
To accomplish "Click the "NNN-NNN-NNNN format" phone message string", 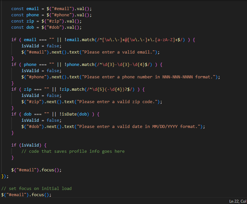I will 149,77.
